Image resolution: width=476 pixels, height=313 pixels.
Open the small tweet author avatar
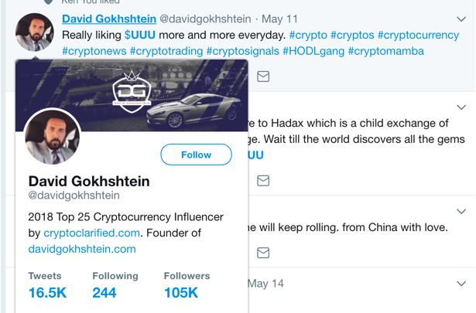[34, 32]
